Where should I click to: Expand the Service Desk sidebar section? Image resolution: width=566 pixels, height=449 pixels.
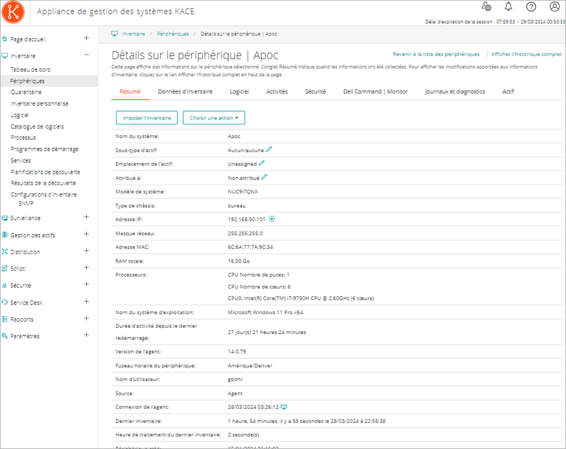[87, 302]
